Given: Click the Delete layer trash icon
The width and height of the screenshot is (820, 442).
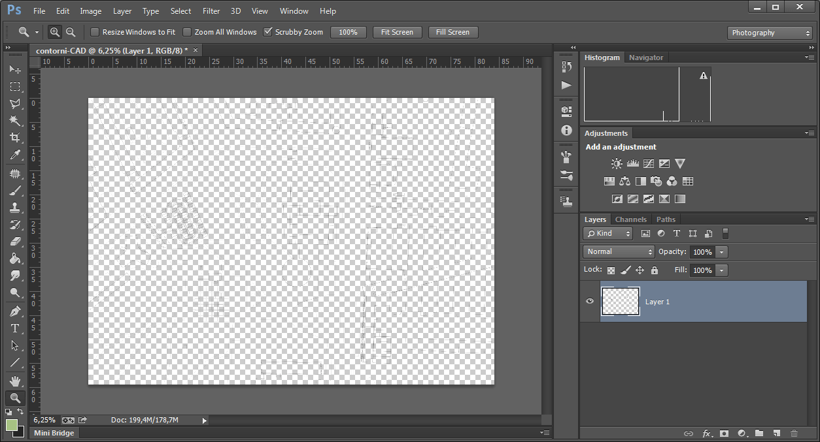Looking at the screenshot, I should click(794, 433).
